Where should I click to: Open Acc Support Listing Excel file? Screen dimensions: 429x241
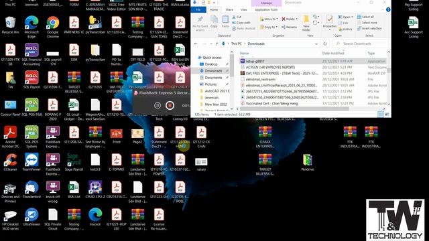pos(414,27)
